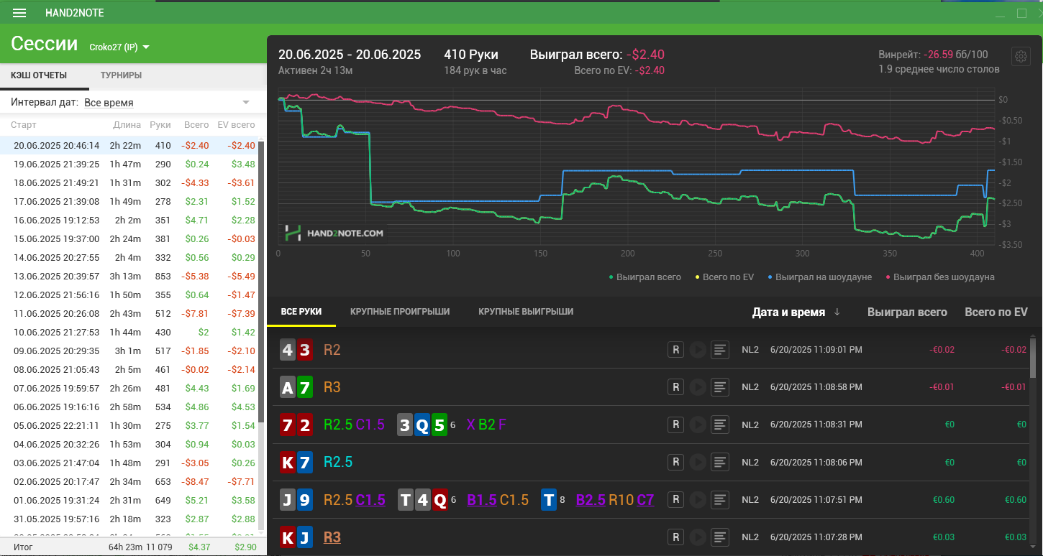Select session 09.06.2025 20:29:35

point(129,351)
